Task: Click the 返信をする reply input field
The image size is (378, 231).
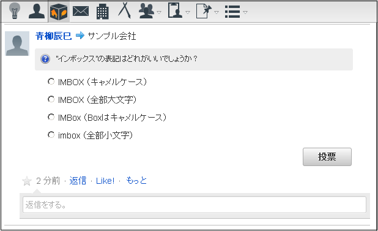Action: [195, 205]
